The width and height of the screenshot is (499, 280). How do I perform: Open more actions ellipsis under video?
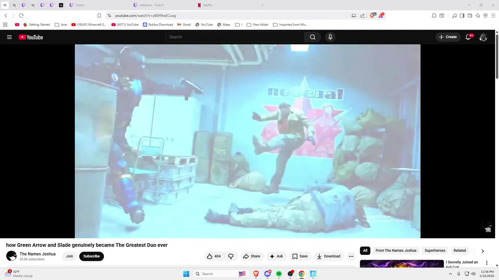click(351, 256)
